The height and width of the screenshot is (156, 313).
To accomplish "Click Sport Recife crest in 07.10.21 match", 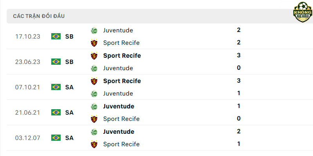I will click(x=94, y=81).
